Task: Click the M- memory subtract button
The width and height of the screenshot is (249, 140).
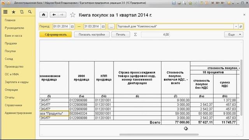Action: click(x=223, y=3)
